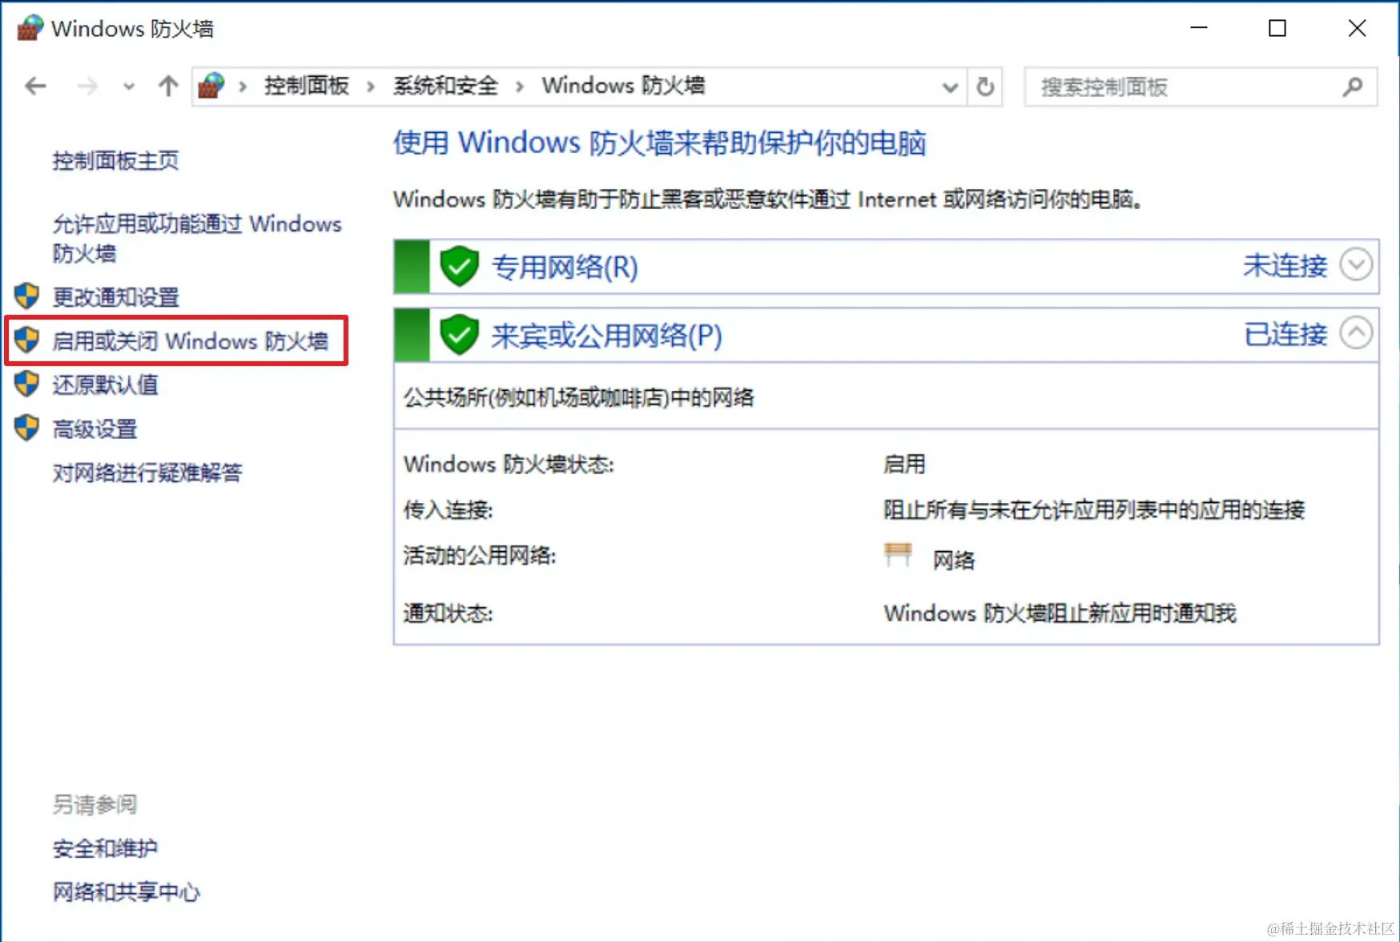Maximize the Windows 防火墙 window
Image resolution: width=1400 pixels, height=942 pixels.
tap(1277, 28)
